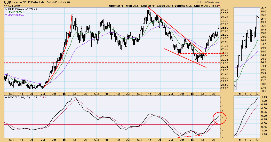271x142 pixels.
Task: Select the UUP (Weekly) 25.44 legend entry
Action: pos(21,9)
